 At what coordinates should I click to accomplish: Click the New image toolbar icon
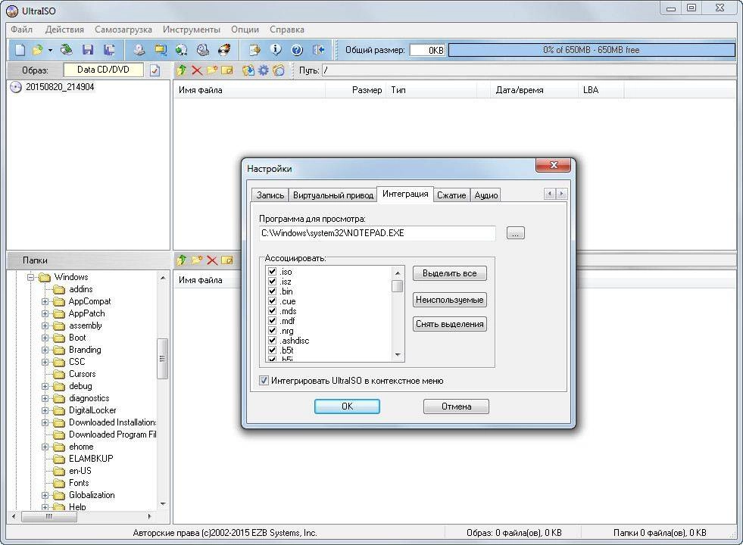pyautogui.click(x=20, y=50)
